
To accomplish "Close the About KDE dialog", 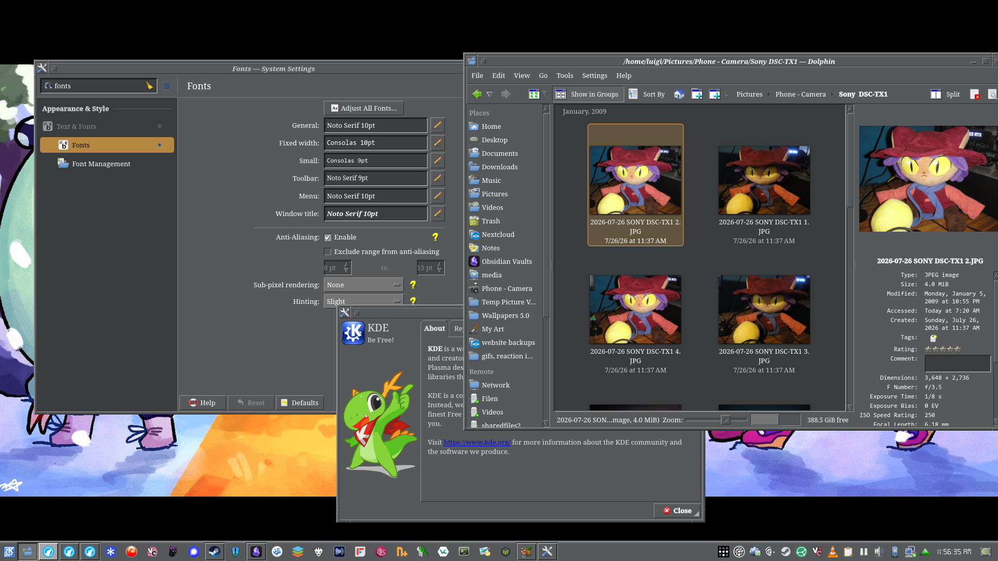I will 677,511.
